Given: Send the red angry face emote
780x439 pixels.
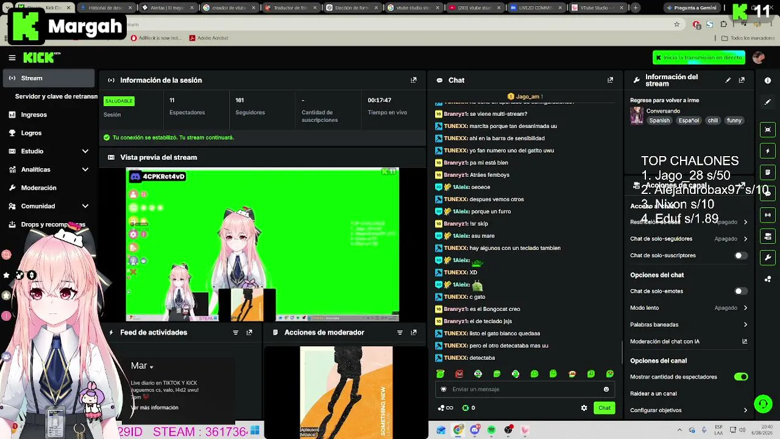Looking at the screenshot, I should (459, 374).
